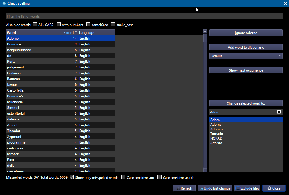Uncheck Show only misspelled words

tap(72, 177)
